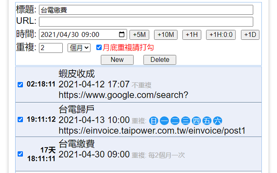Select the 台電繳費 title in reminder list
This screenshot has height=173, width=277.
[77, 144]
